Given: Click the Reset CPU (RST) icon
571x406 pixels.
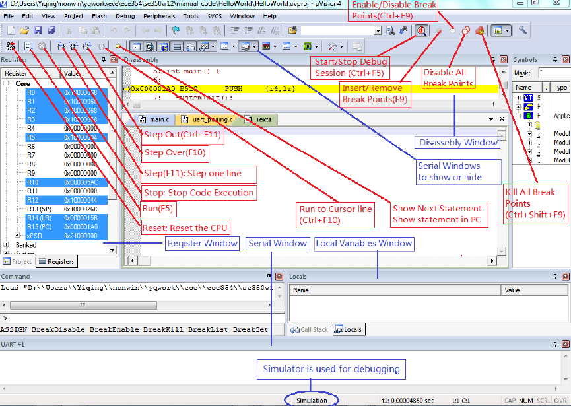Looking at the screenshot, I should [11, 46].
